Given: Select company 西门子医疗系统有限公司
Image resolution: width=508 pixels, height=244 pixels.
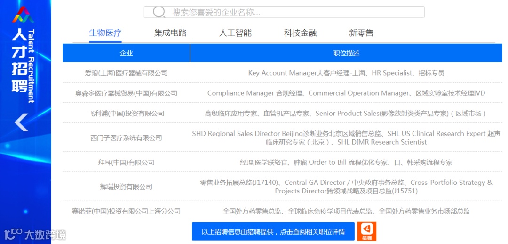Looking at the screenshot, I should (x=126, y=138).
